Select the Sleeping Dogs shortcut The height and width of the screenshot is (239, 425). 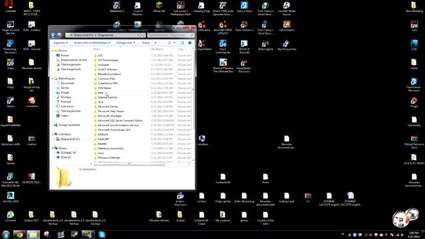(x=202, y=7)
